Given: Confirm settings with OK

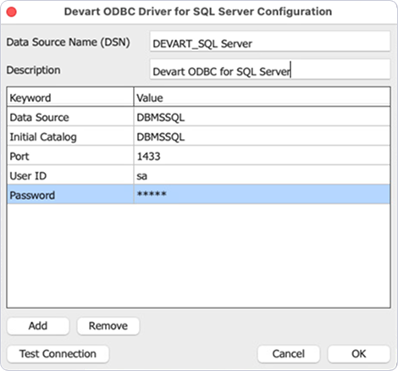Looking at the screenshot, I should pos(359,354).
